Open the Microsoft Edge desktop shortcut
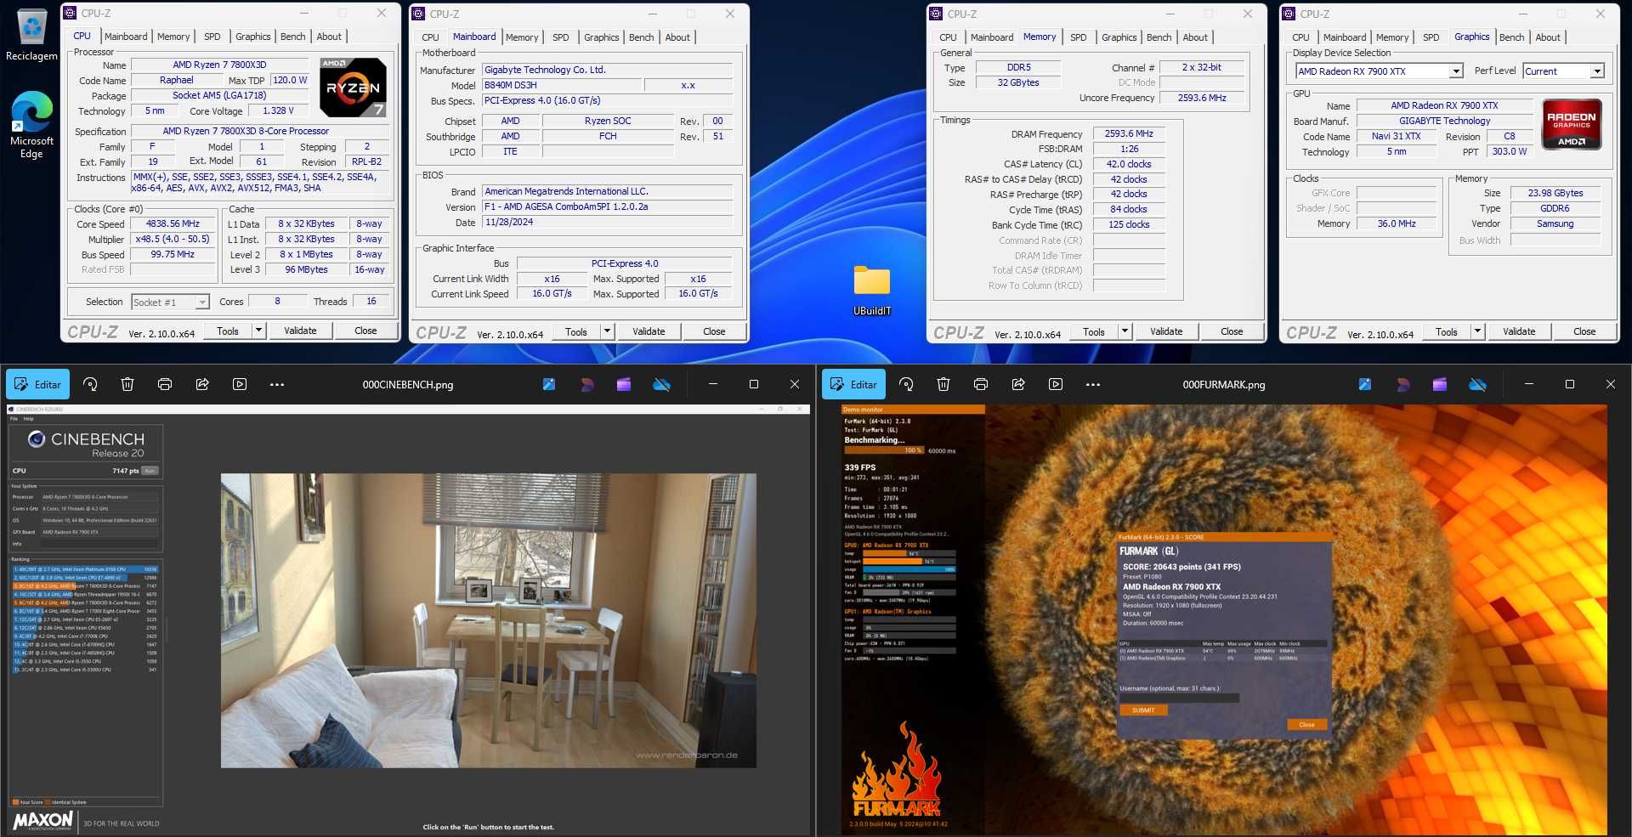The height and width of the screenshot is (837, 1632). 31,125
